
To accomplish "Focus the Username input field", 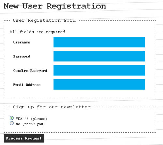I will tap(99, 42).
